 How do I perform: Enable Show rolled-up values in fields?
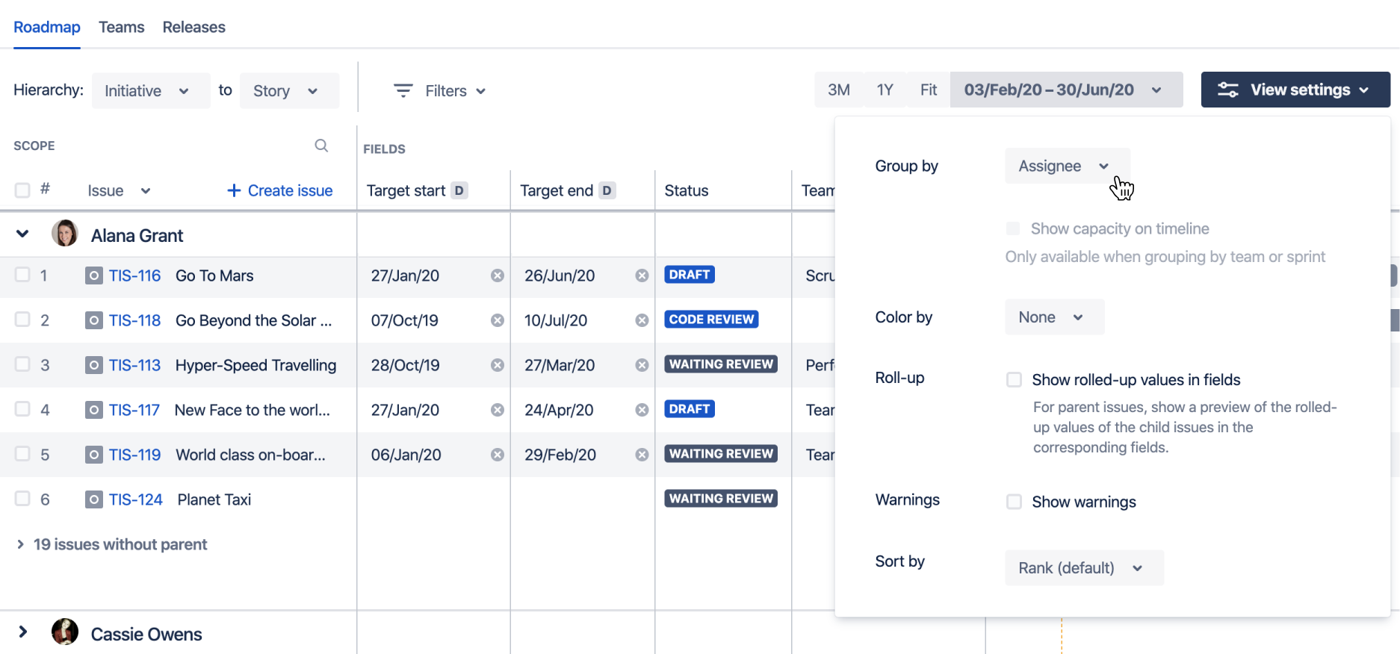pyautogui.click(x=1014, y=379)
